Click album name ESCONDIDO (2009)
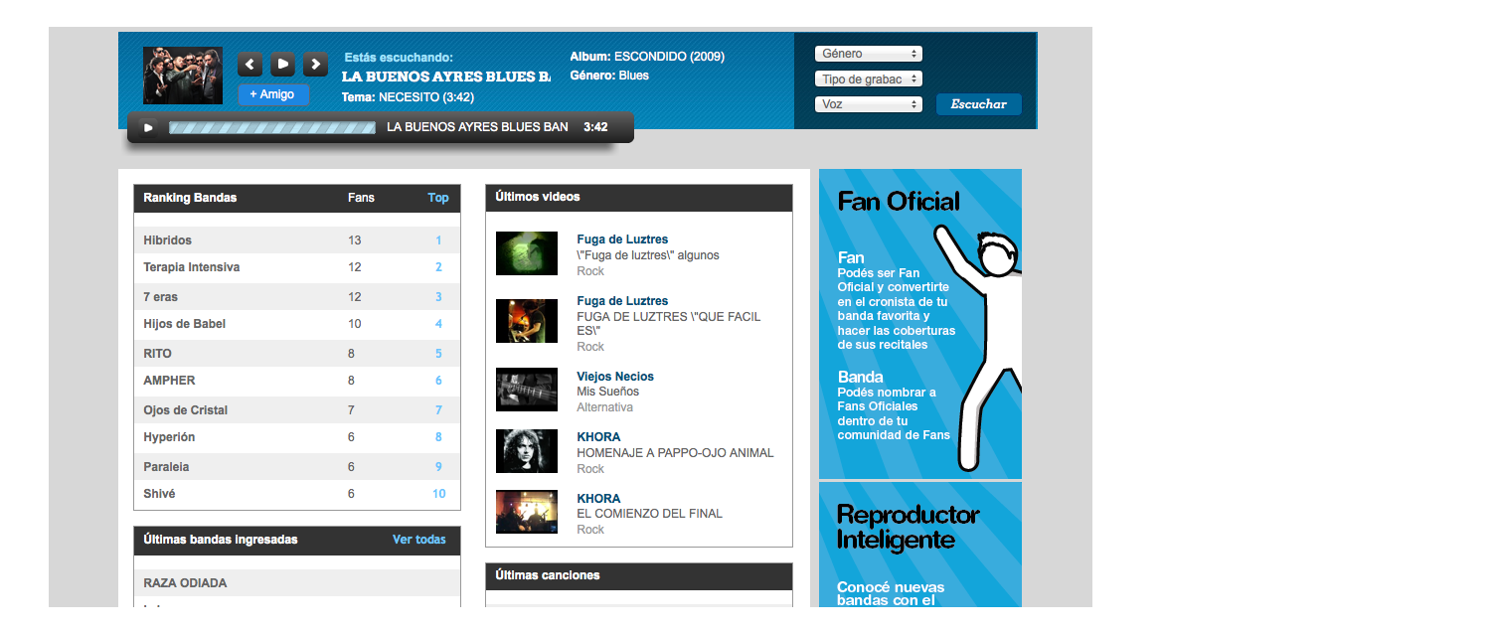The width and height of the screenshot is (1494, 634). tap(669, 57)
